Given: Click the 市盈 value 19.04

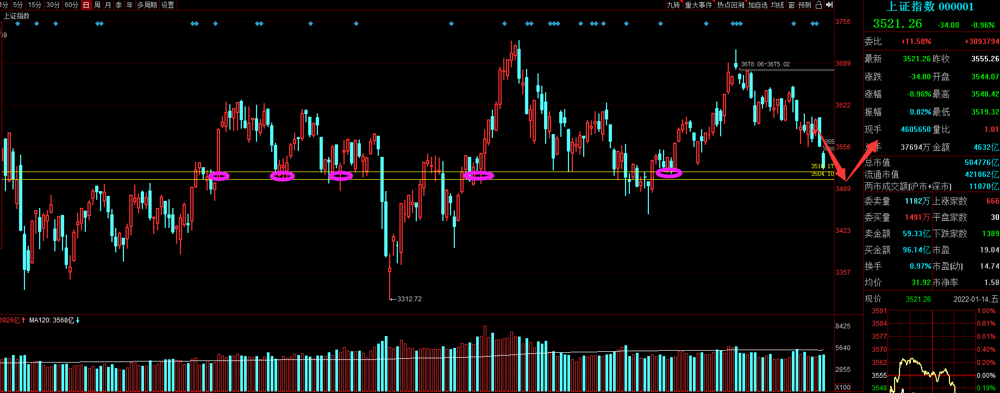Looking at the screenshot, I should pos(989,250).
